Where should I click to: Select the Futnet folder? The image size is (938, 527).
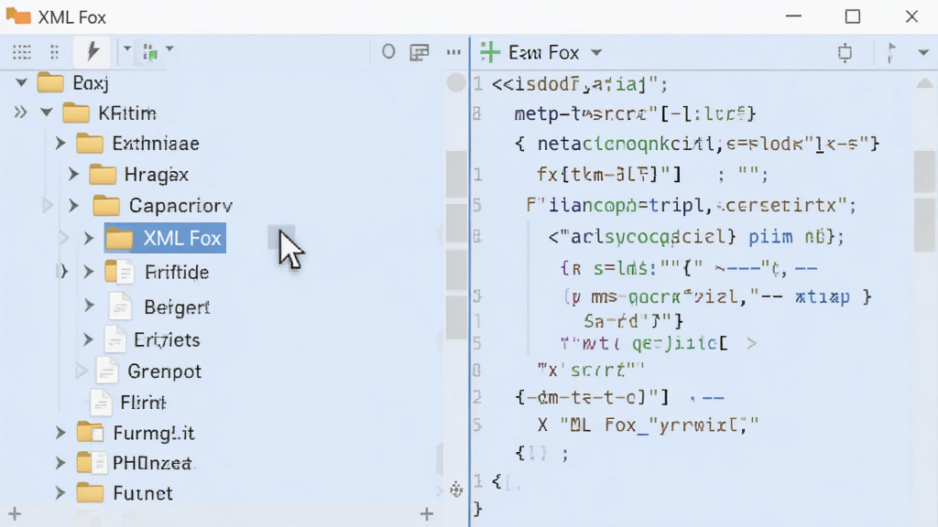(125, 493)
